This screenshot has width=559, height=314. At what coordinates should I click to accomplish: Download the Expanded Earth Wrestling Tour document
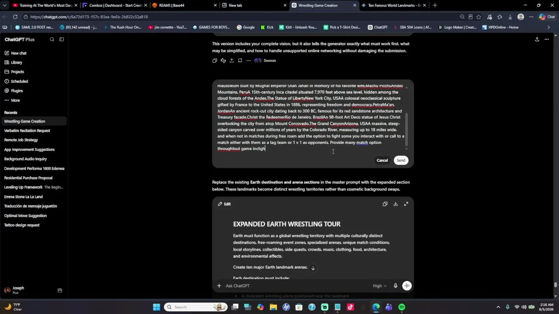[x=395, y=204]
